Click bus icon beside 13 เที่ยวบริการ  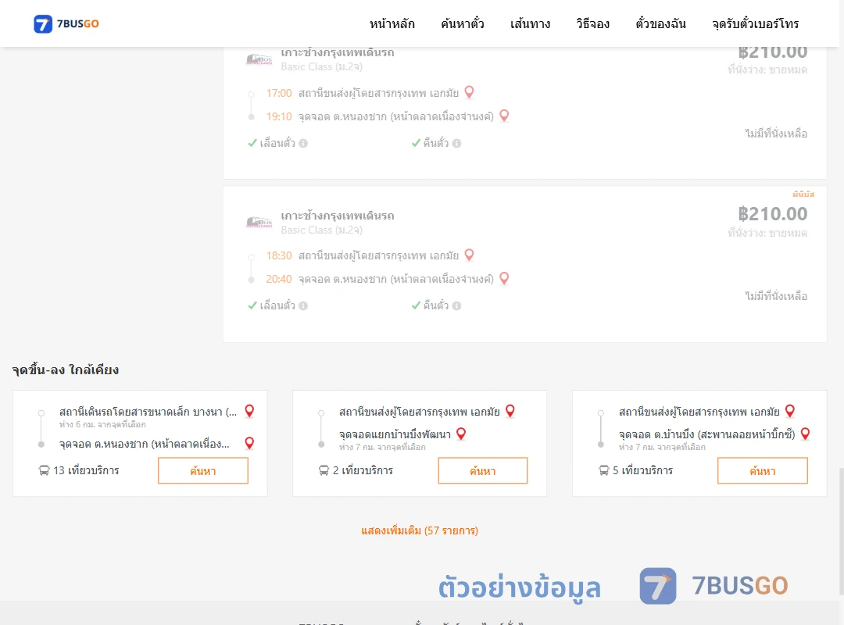(44, 470)
